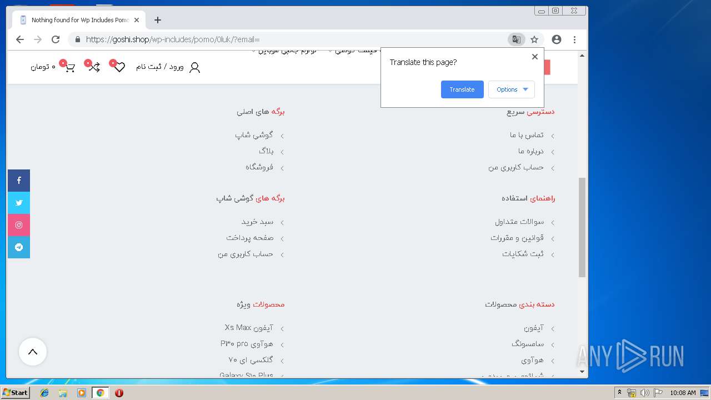The image size is (711, 400).
Task: Click the scrollbar down arrow
Action: click(582, 372)
